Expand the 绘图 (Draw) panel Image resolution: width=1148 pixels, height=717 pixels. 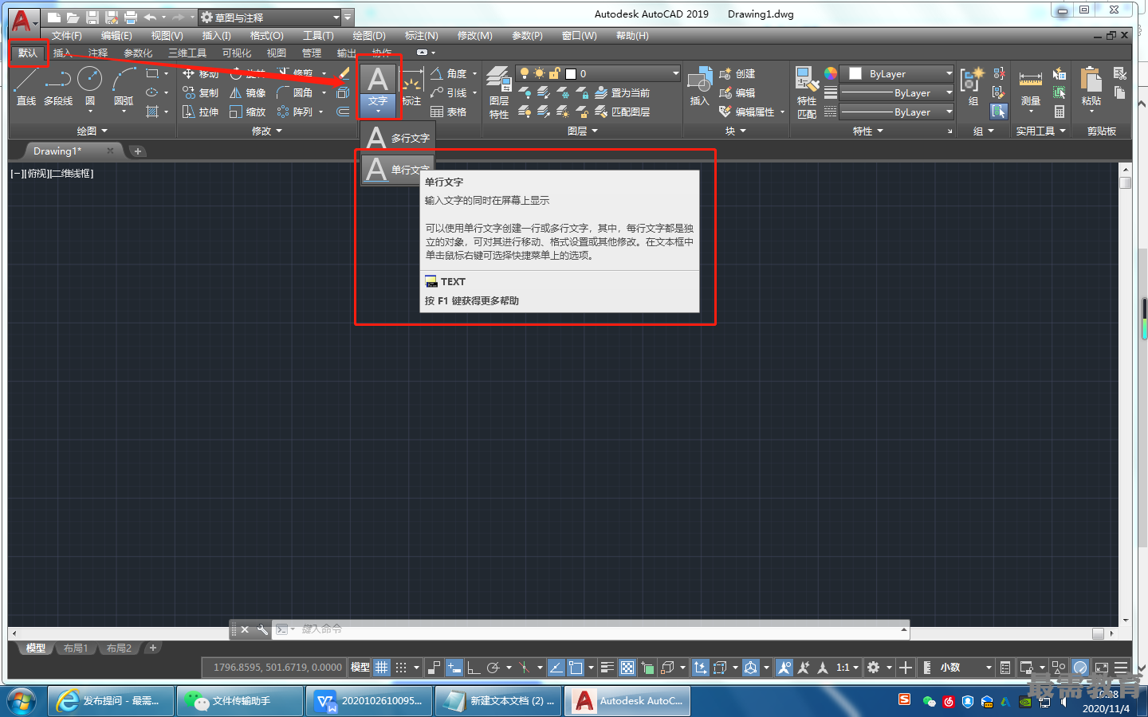click(92, 131)
